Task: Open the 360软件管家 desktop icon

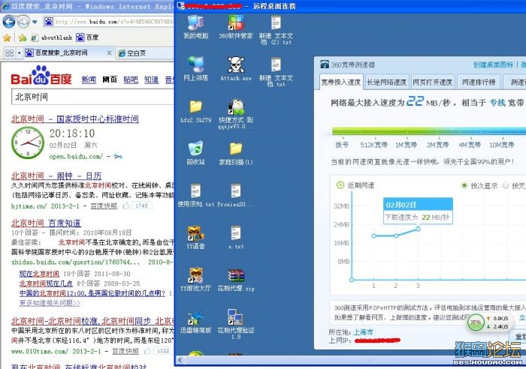Action: tap(236, 27)
